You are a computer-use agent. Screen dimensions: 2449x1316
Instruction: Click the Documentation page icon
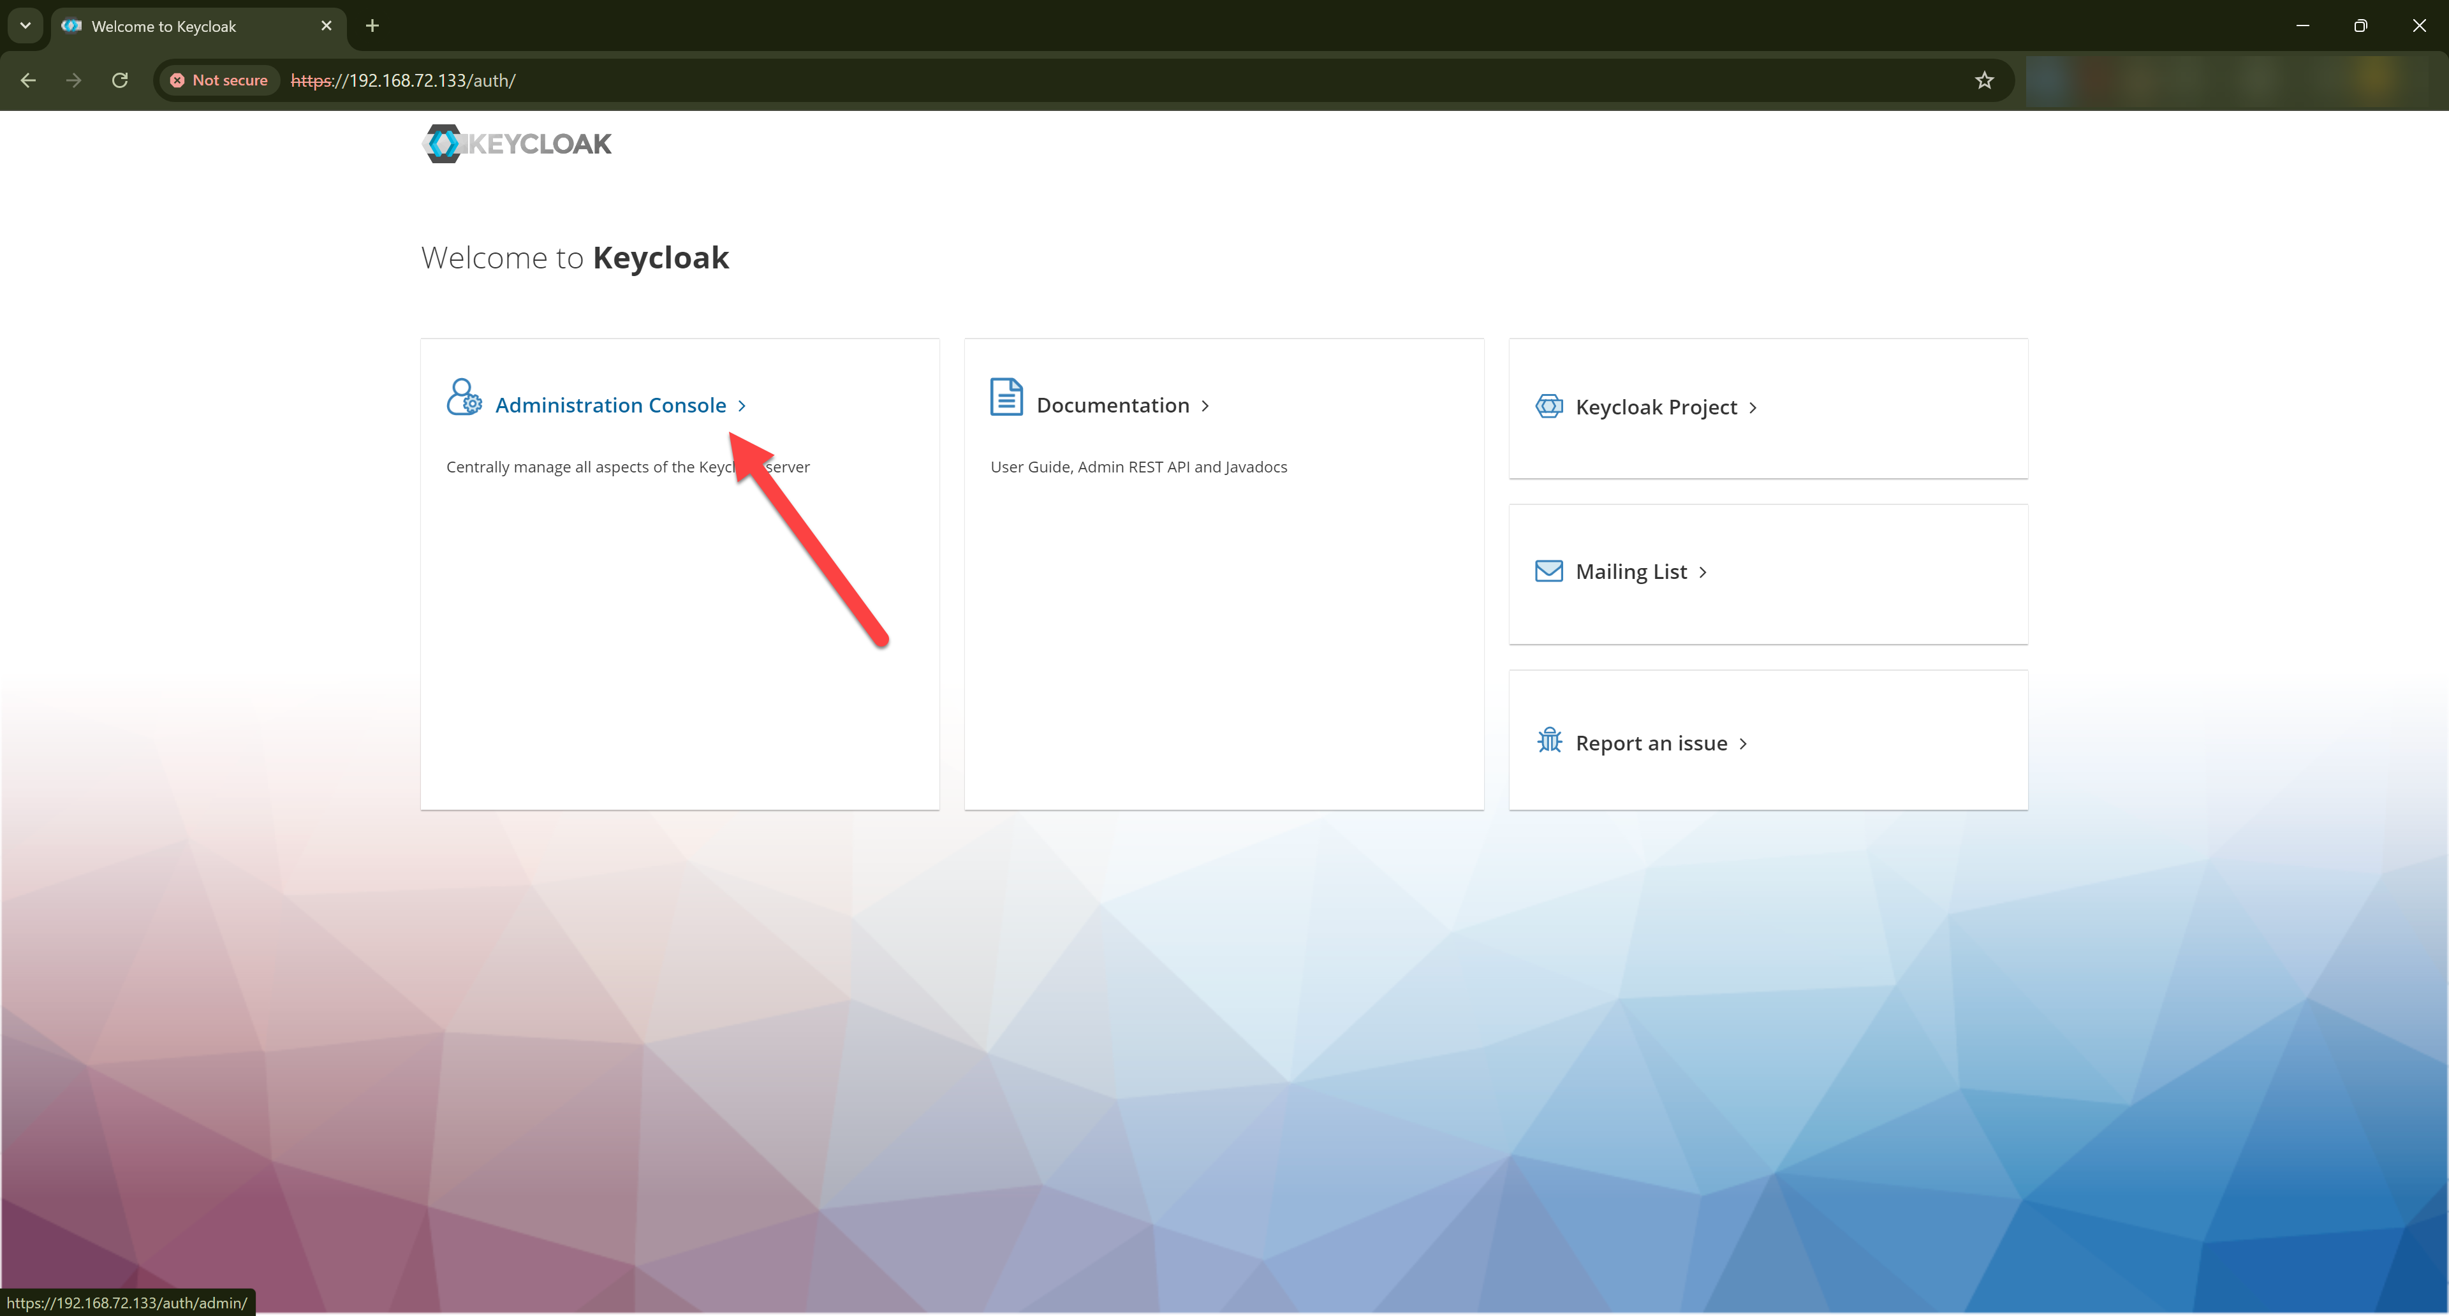[1006, 397]
